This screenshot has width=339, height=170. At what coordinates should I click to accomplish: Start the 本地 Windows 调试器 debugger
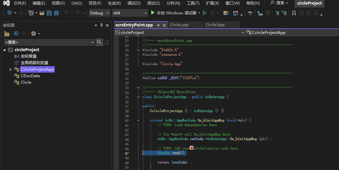175,13
